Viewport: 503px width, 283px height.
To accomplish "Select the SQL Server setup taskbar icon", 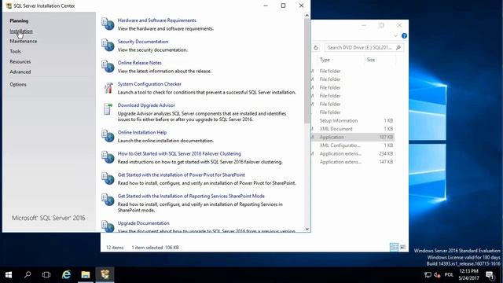I will pyautogui.click(x=105, y=274).
